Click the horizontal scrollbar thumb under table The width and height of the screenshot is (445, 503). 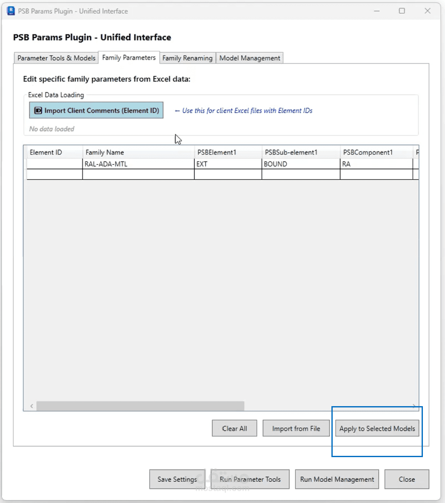tap(140, 406)
